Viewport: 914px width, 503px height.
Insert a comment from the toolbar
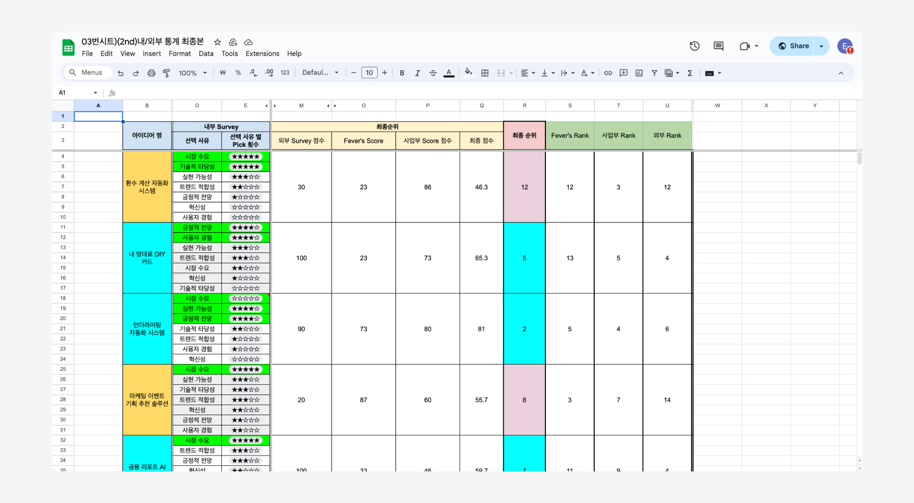(623, 73)
